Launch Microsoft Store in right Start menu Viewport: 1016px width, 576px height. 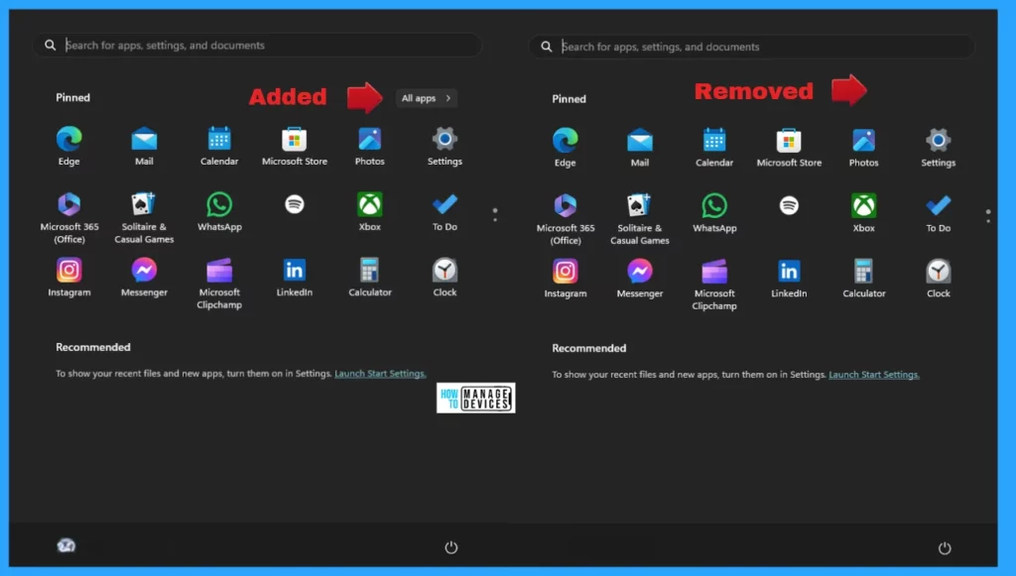click(x=789, y=148)
